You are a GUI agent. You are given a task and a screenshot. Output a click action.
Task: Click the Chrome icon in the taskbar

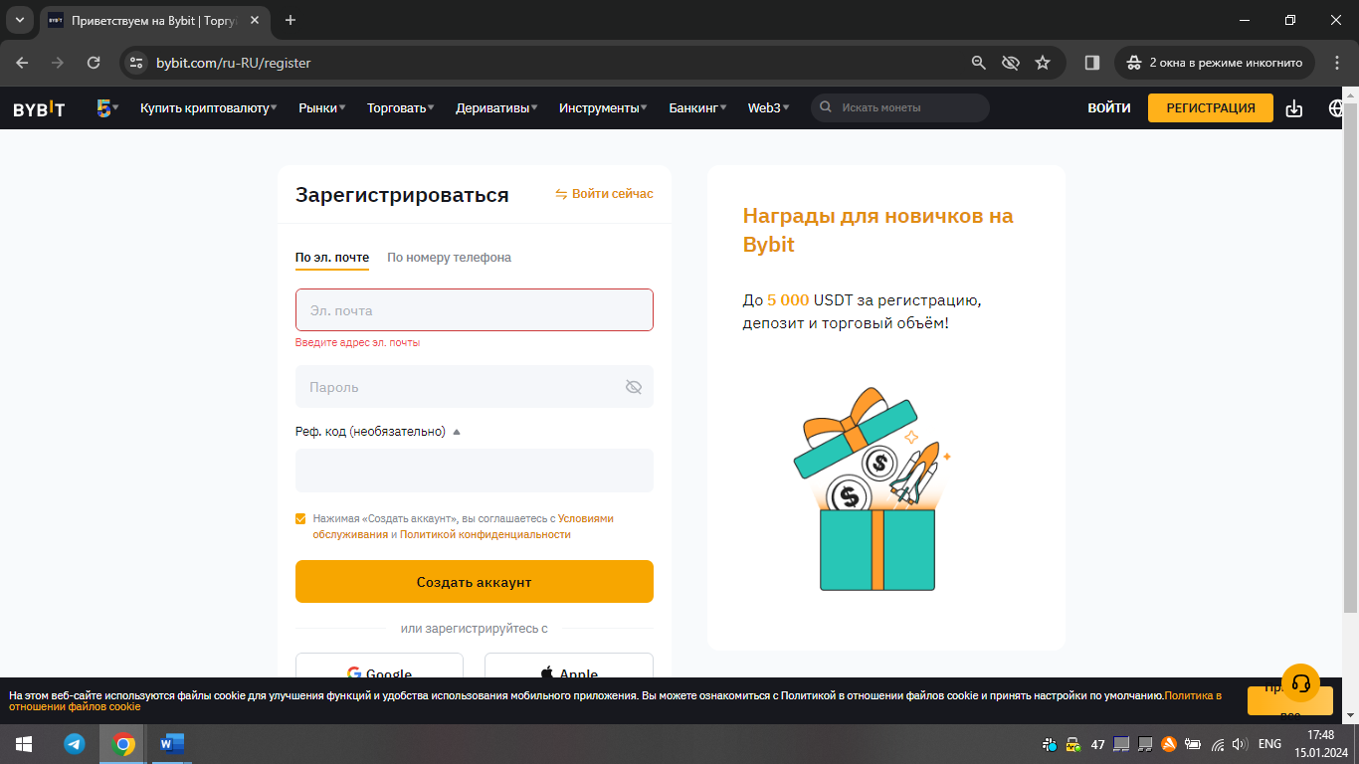(x=123, y=744)
